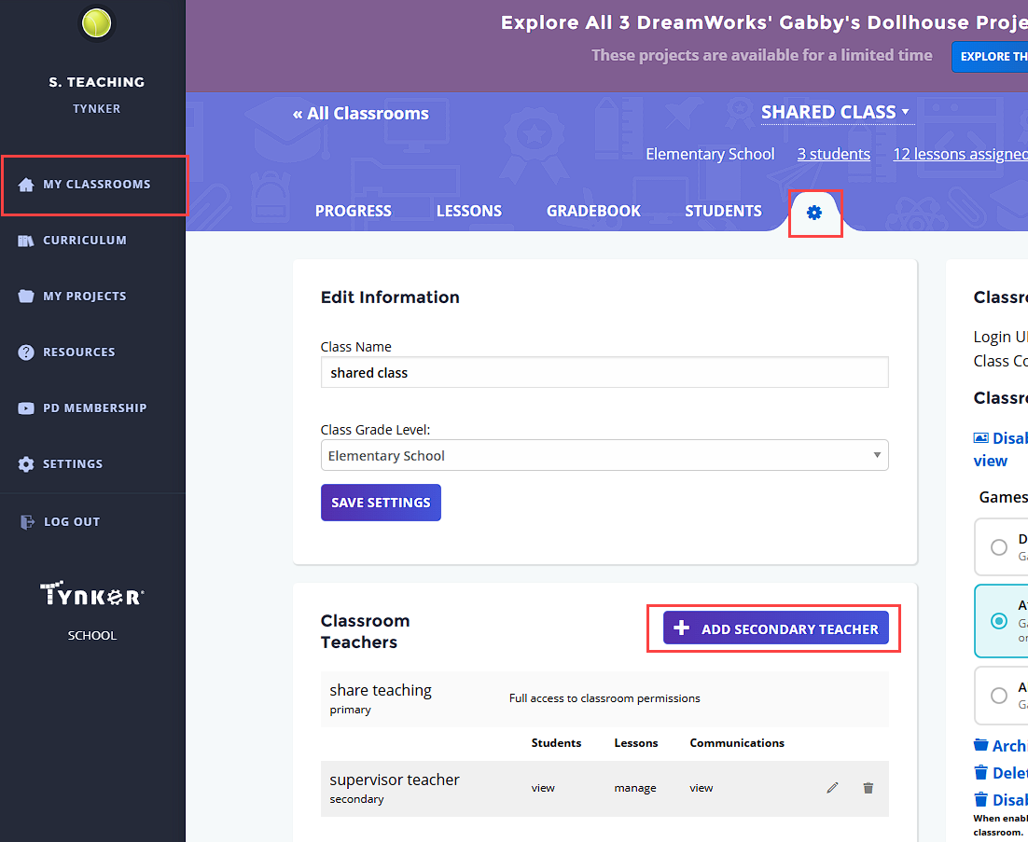
Task: Select the first Games radio option
Action: [x=998, y=547]
